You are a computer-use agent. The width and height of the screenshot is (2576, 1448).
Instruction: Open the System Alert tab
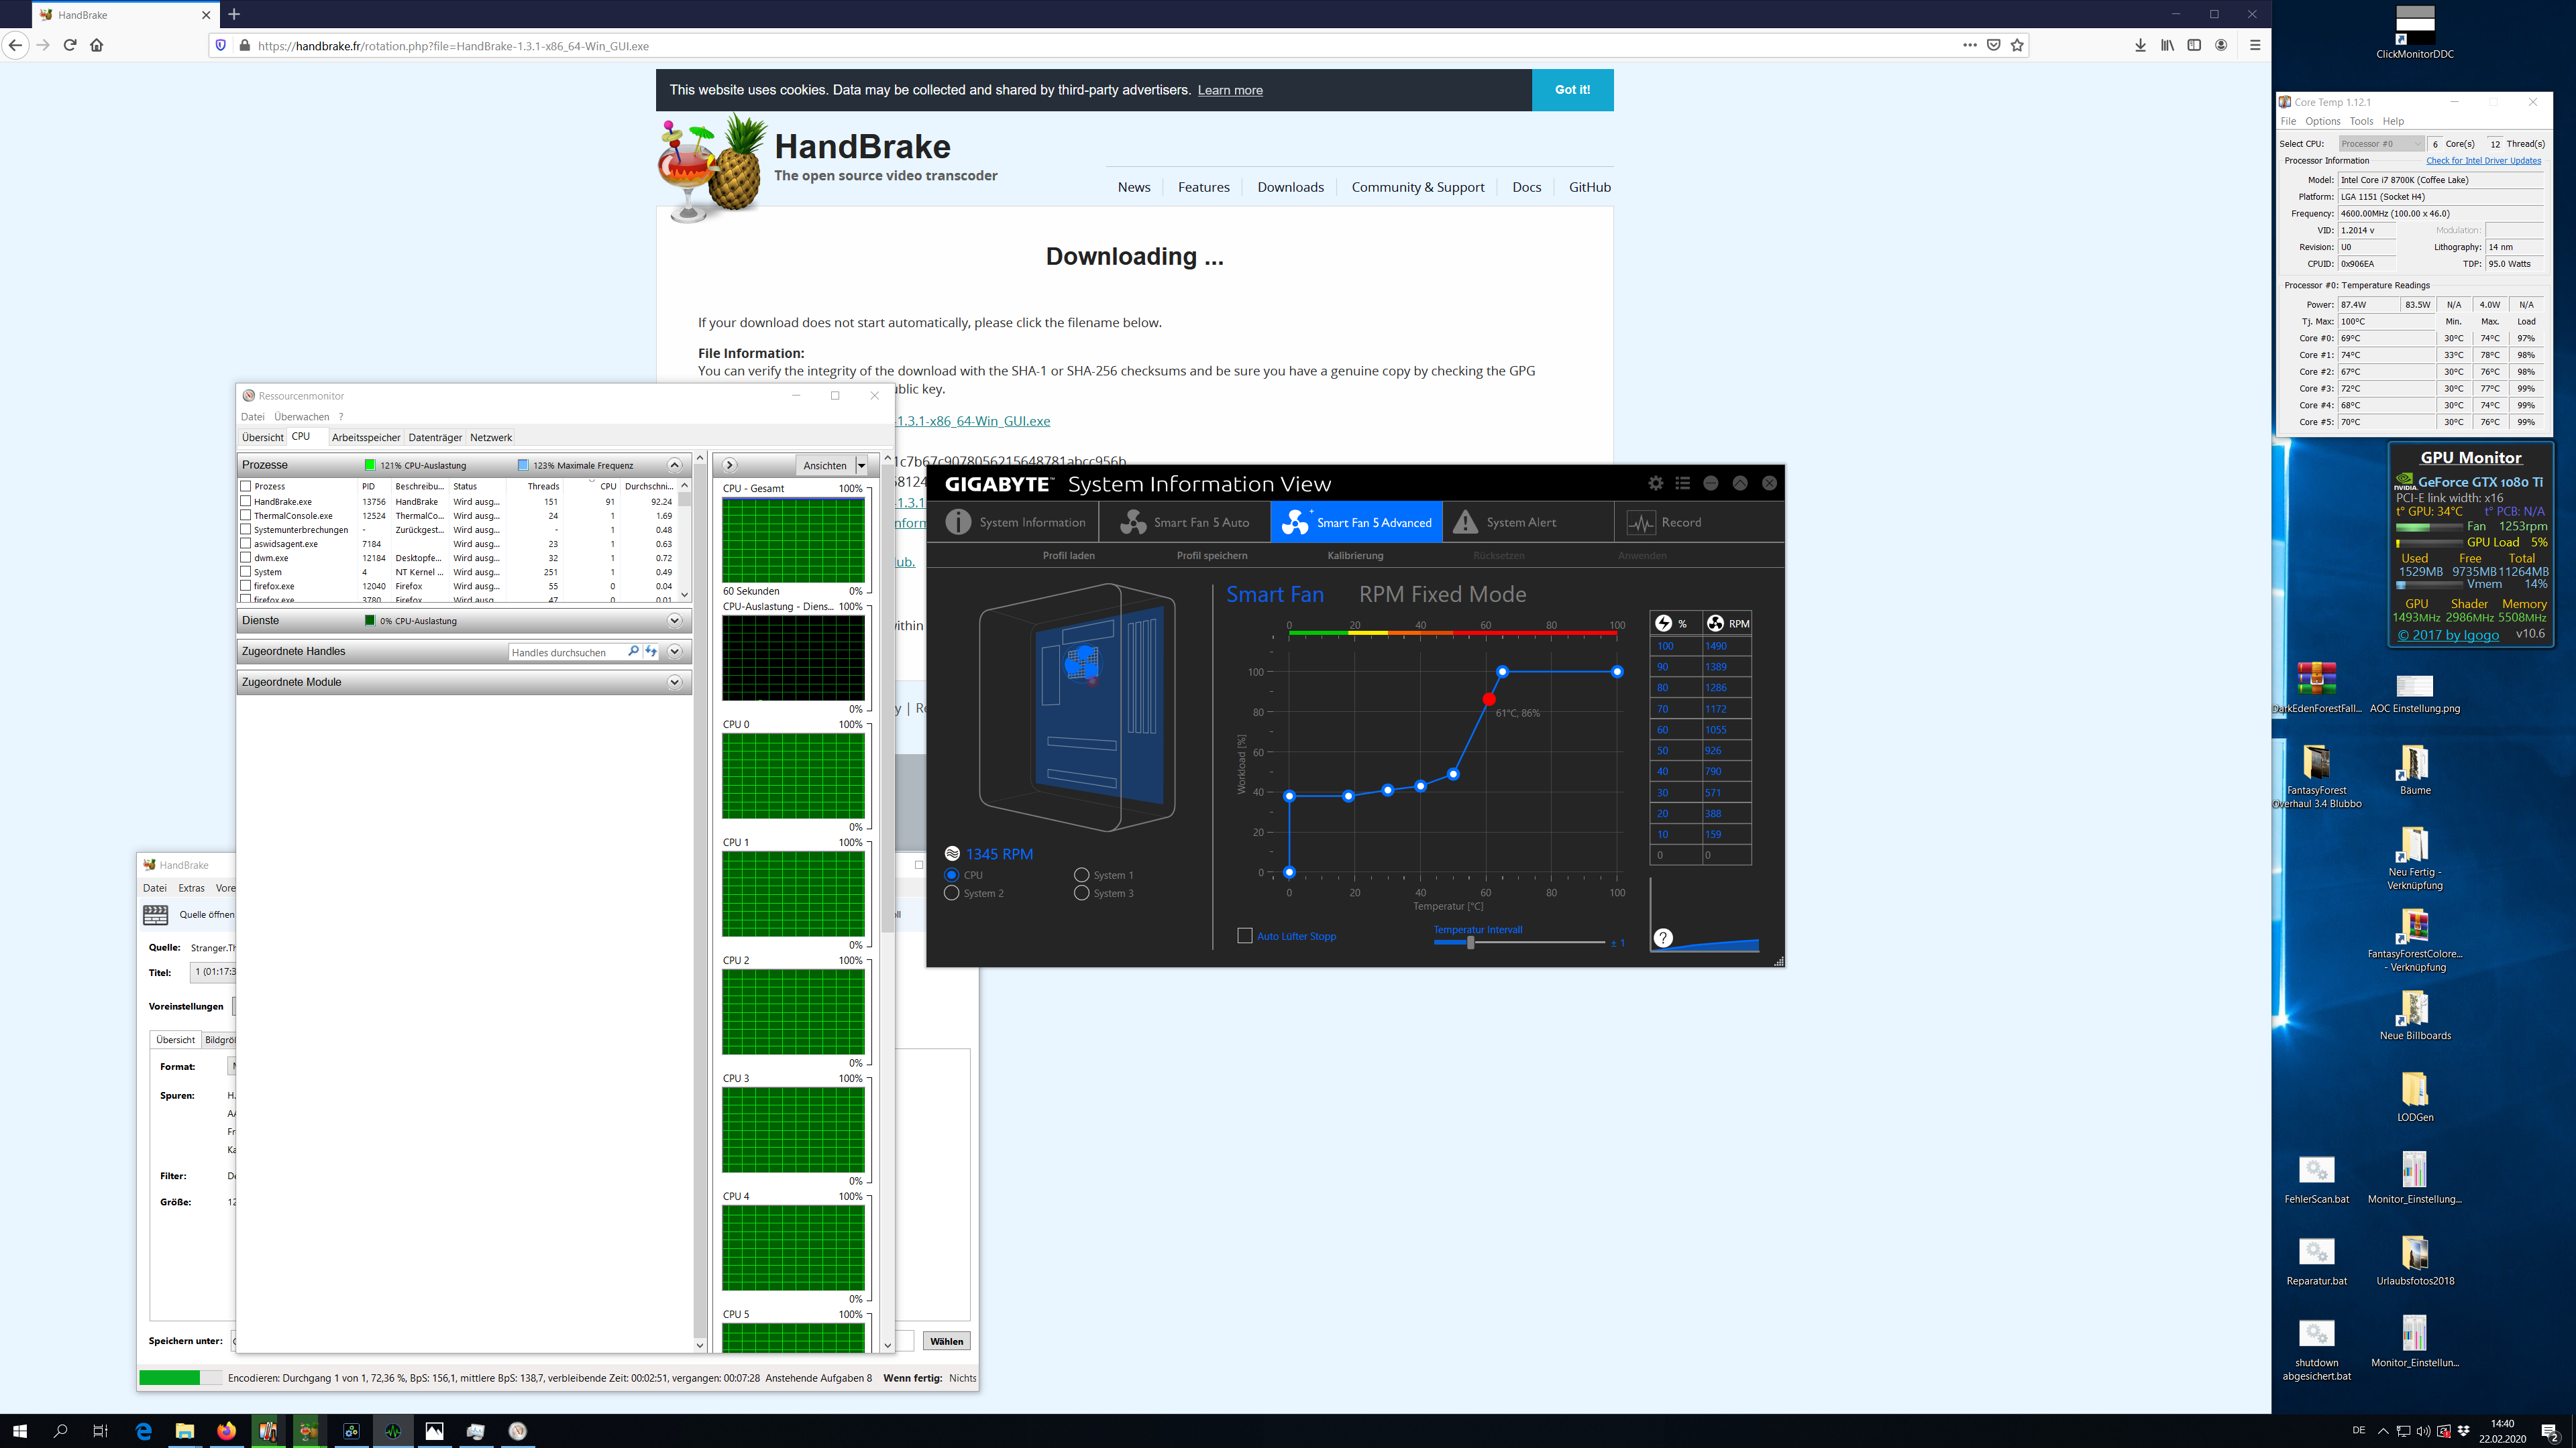[1520, 523]
